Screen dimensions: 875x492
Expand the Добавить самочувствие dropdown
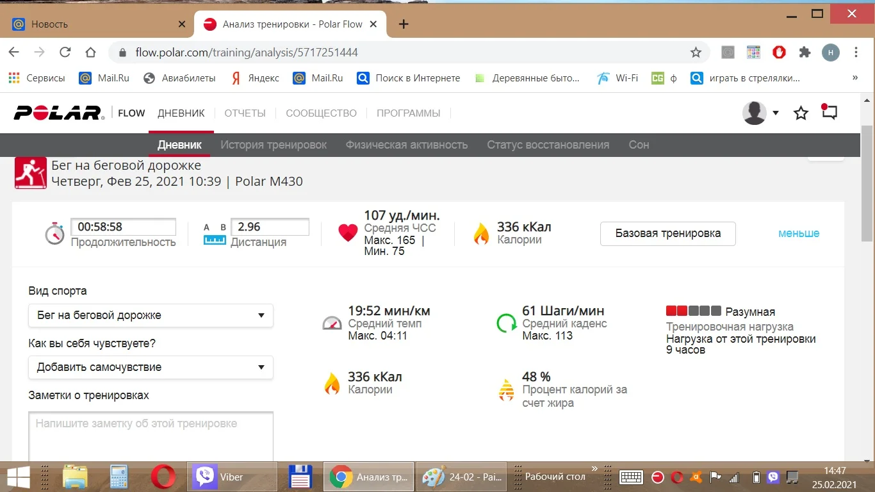(151, 367)
